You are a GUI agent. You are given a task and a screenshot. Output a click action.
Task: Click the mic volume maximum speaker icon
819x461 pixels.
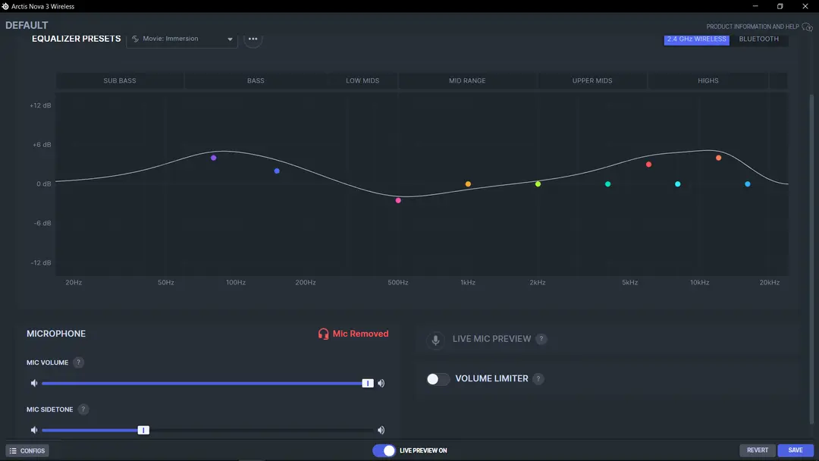(x=381, y=383)
